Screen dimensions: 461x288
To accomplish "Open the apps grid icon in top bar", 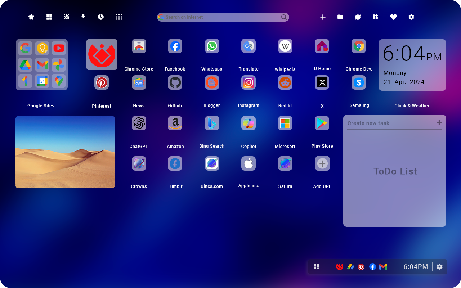I will click(119, 17).
